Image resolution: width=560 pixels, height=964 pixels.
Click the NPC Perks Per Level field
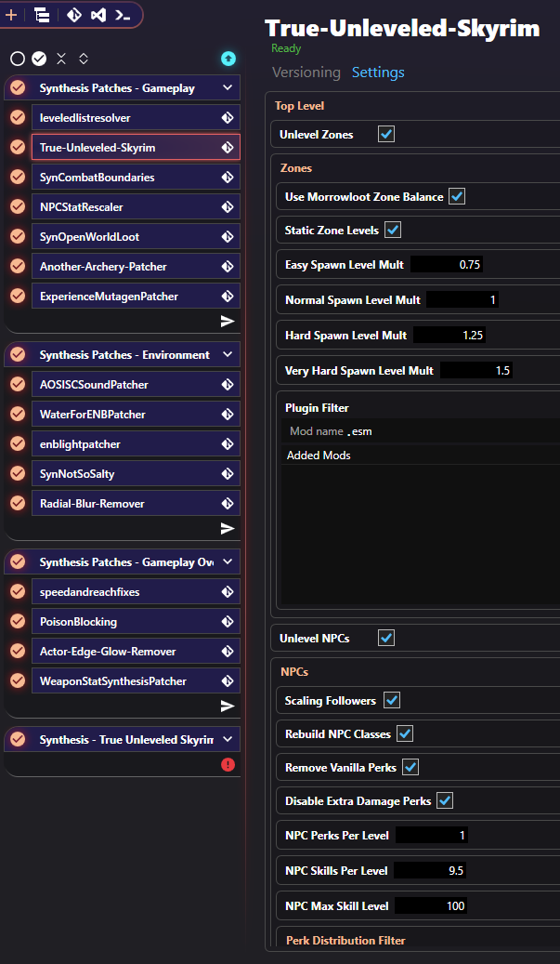point(432,835)
